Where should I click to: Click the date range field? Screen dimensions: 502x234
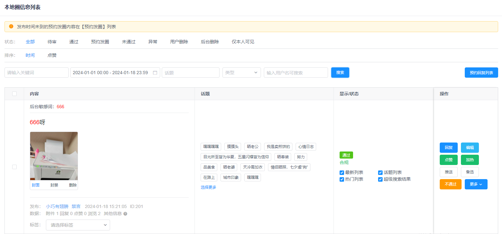115,73
